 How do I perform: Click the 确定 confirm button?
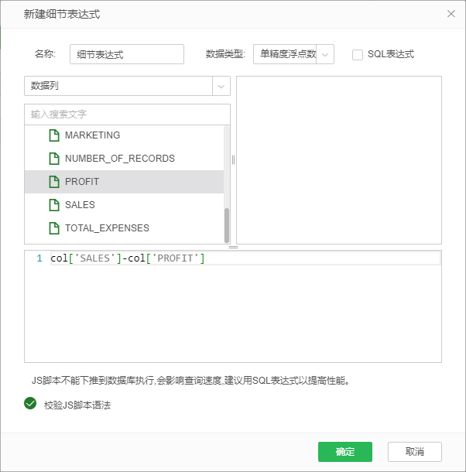tap(345, 452)
